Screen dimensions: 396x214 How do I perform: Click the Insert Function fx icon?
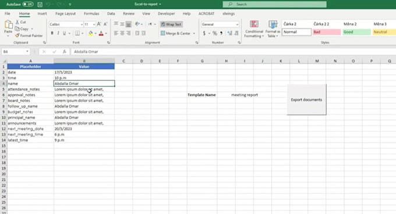(65, 52)
